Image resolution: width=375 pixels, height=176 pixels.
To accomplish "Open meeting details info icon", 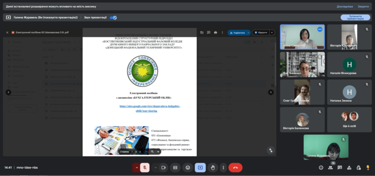I will pyautogui.click(x=321, y=168).
